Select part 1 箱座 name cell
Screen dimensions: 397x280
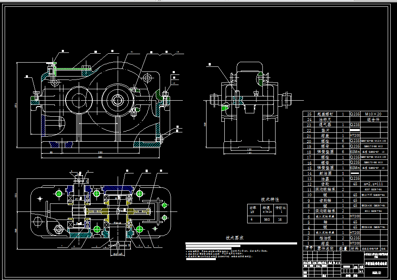click(x=325, y=243)
